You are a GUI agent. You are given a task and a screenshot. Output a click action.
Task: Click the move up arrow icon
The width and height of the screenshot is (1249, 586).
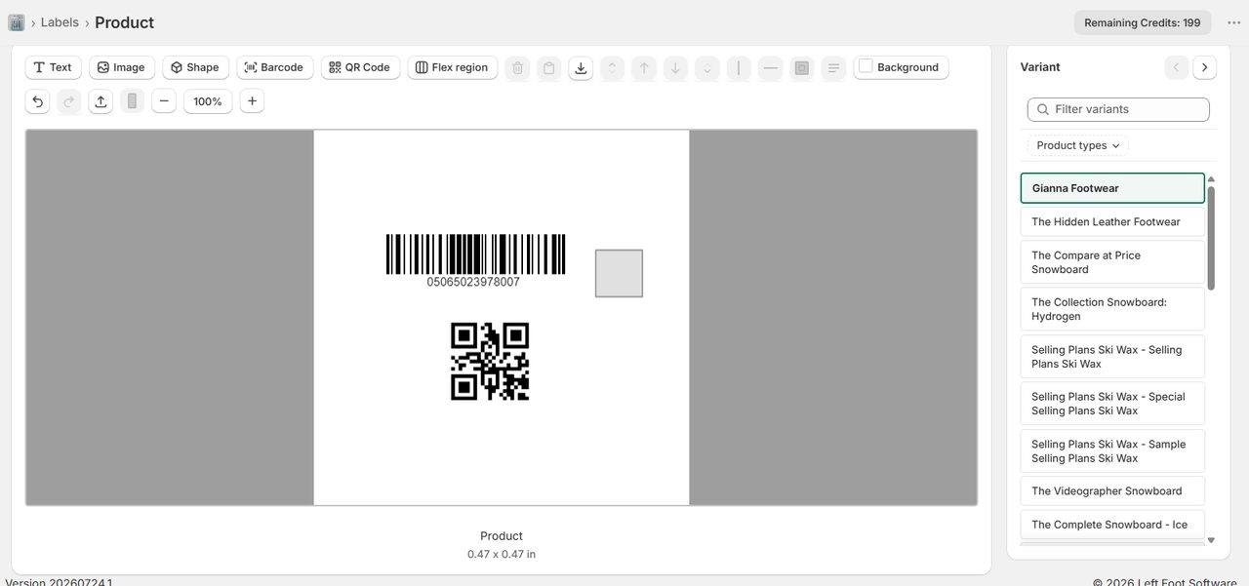click(644, 68)
